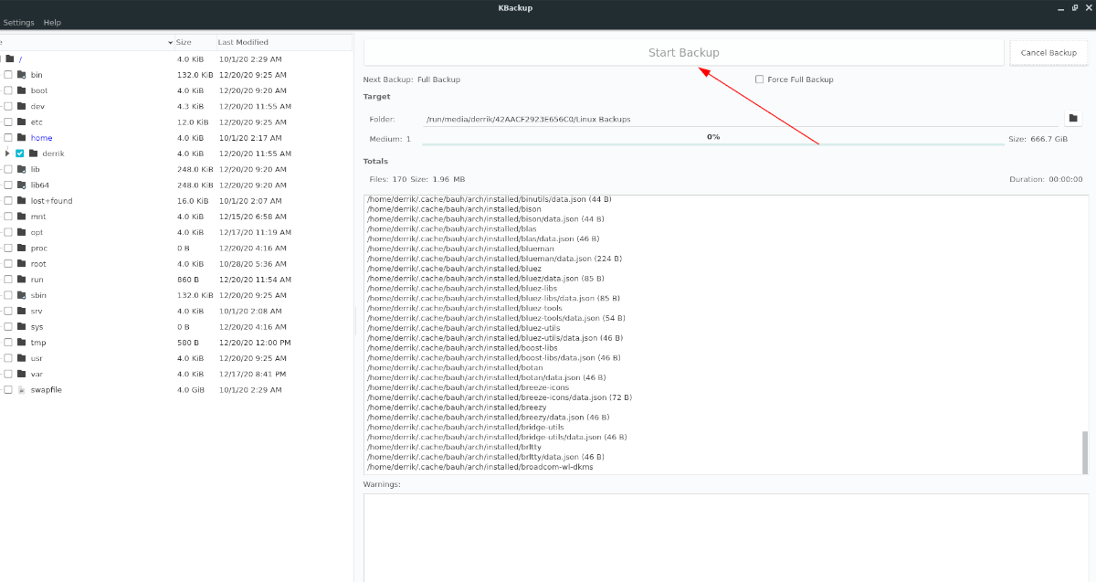
Task: Click the pin icon in the title bar
Action: tap(1074, 7)
